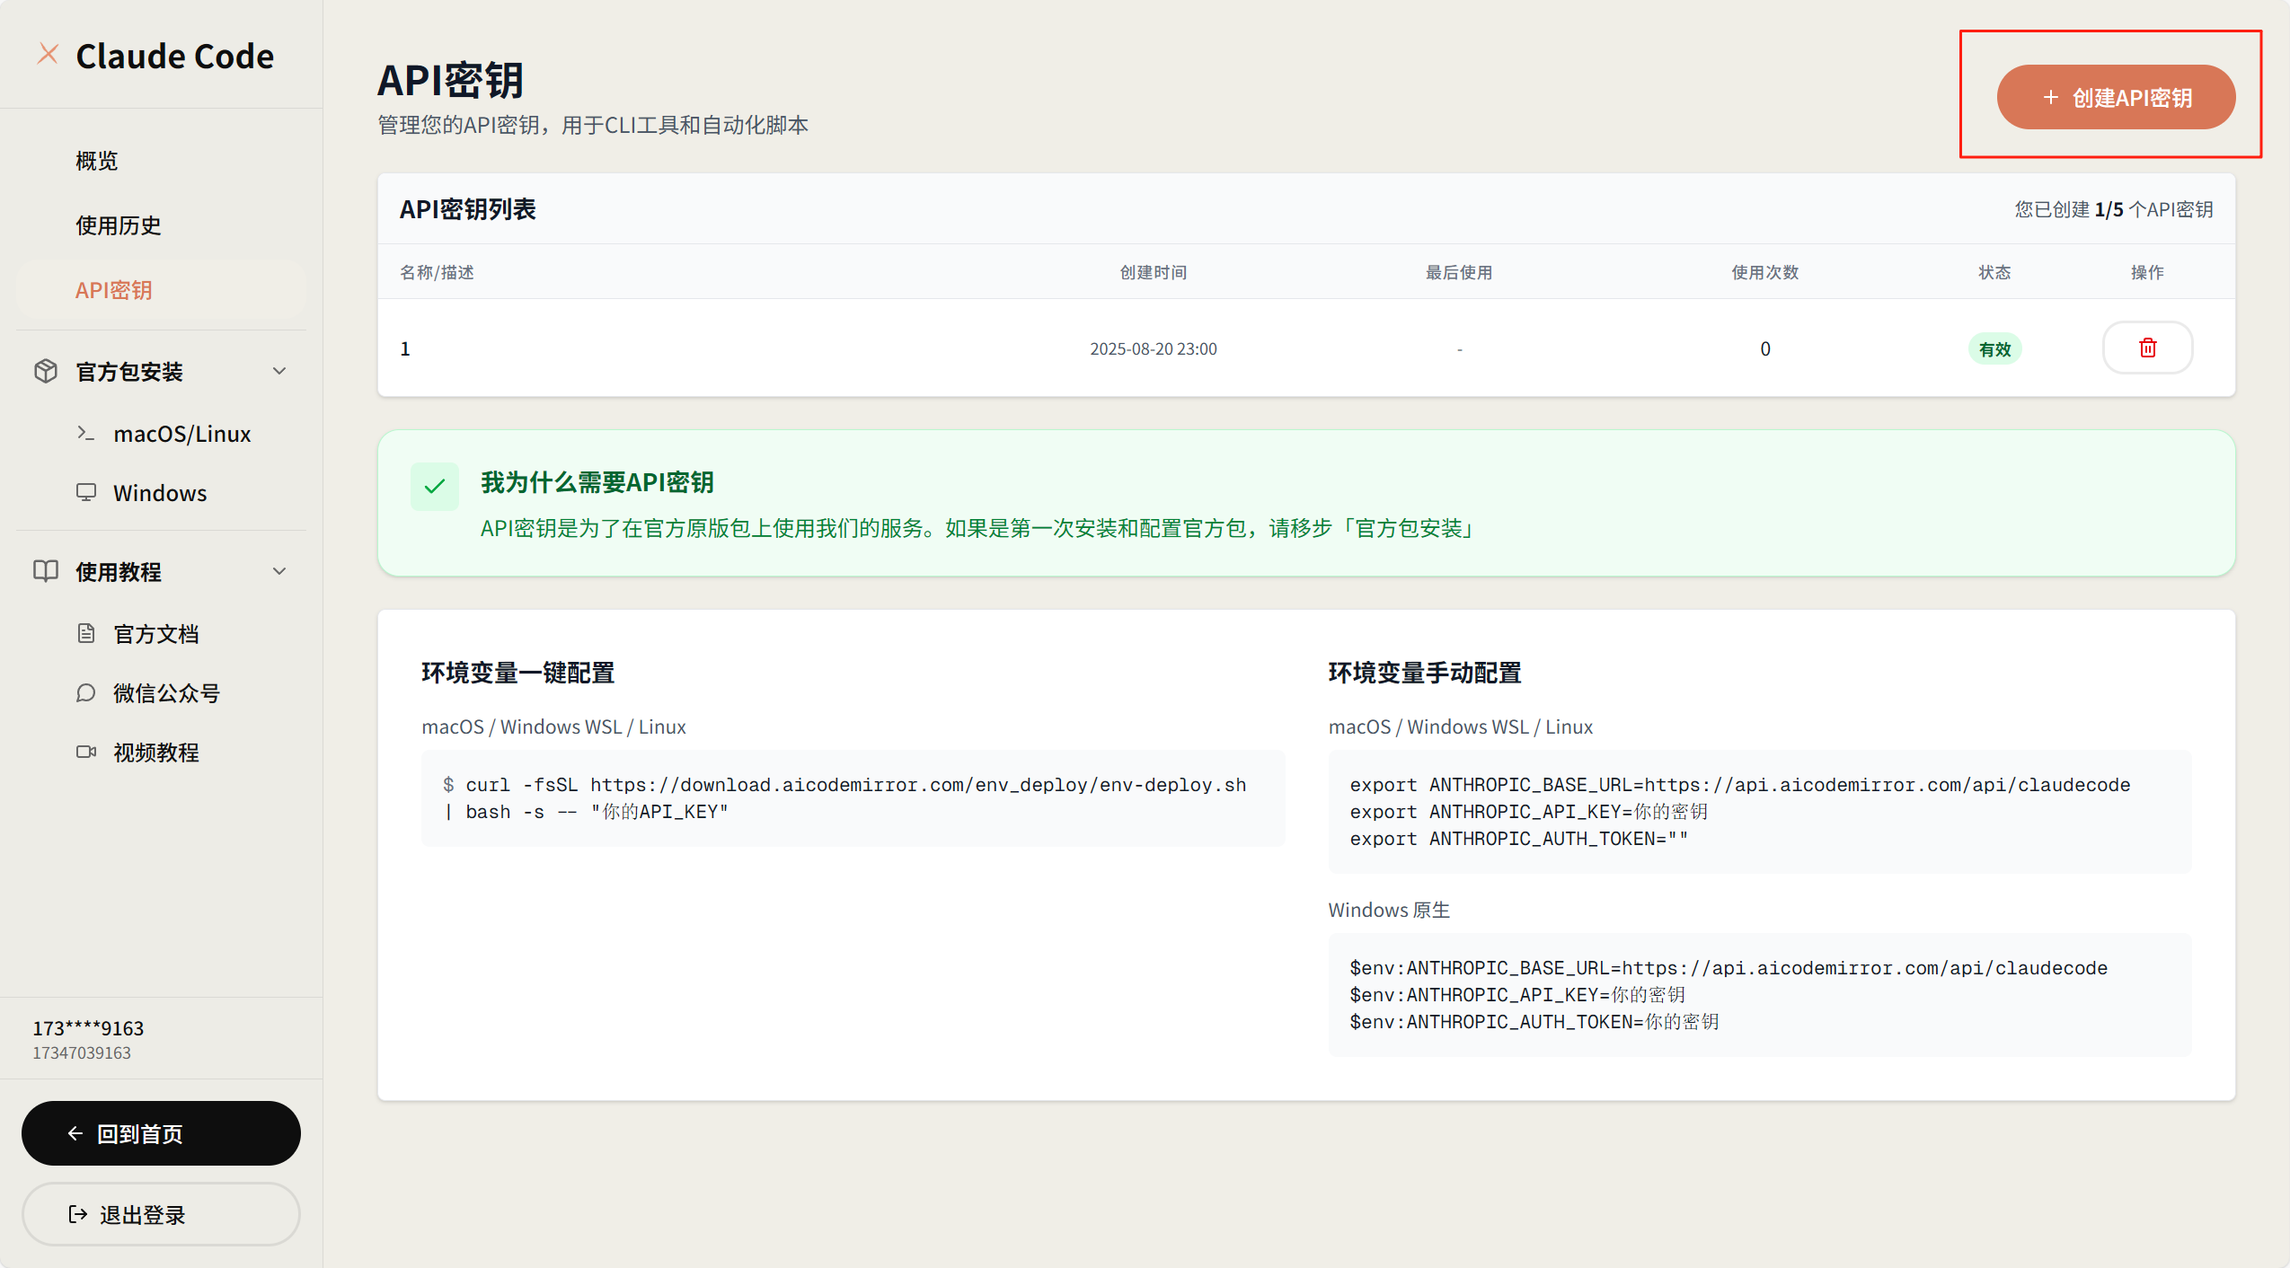
Task: Switch to the 概览 sidebar item
Action: pos(98,160)
